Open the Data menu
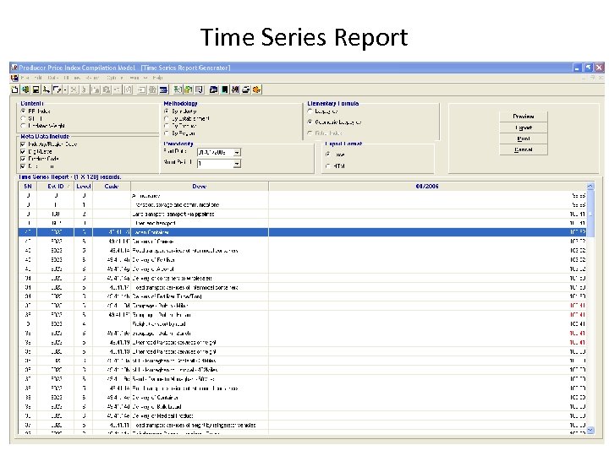 tap(53, 78)
